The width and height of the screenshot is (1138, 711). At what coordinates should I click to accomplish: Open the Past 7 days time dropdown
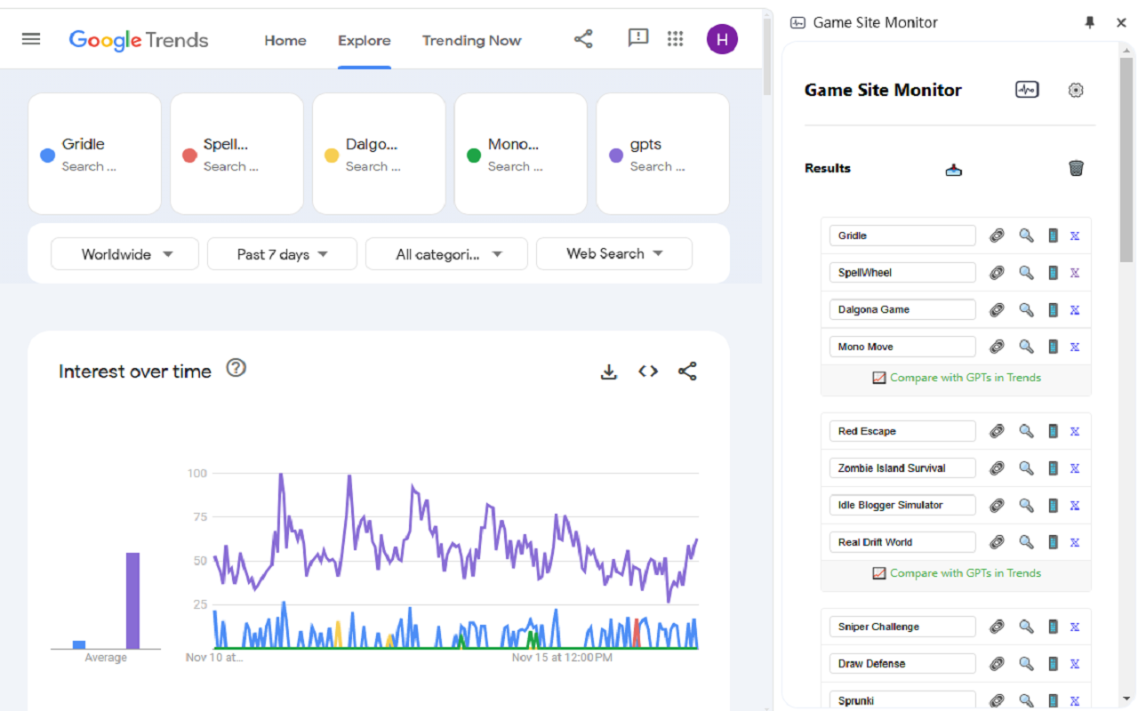tap(282, 254)
